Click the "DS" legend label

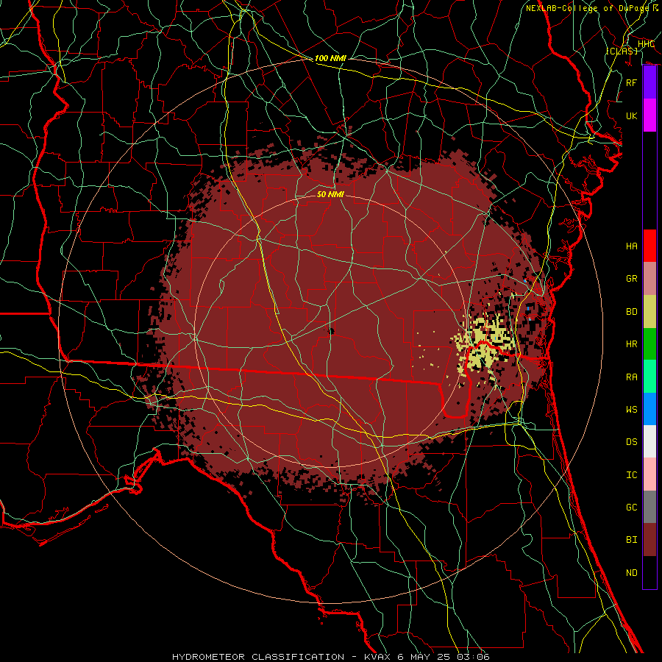[631, 441]
